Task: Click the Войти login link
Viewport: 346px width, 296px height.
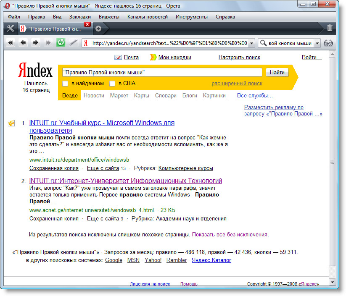Action: coord(312,57)
